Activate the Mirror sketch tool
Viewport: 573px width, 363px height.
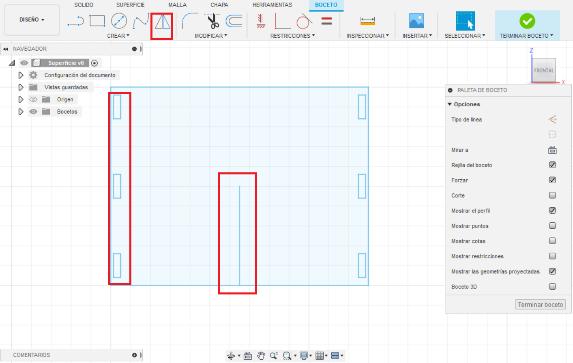162,21
